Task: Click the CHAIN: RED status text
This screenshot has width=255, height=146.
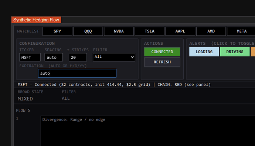Action: 184,85
